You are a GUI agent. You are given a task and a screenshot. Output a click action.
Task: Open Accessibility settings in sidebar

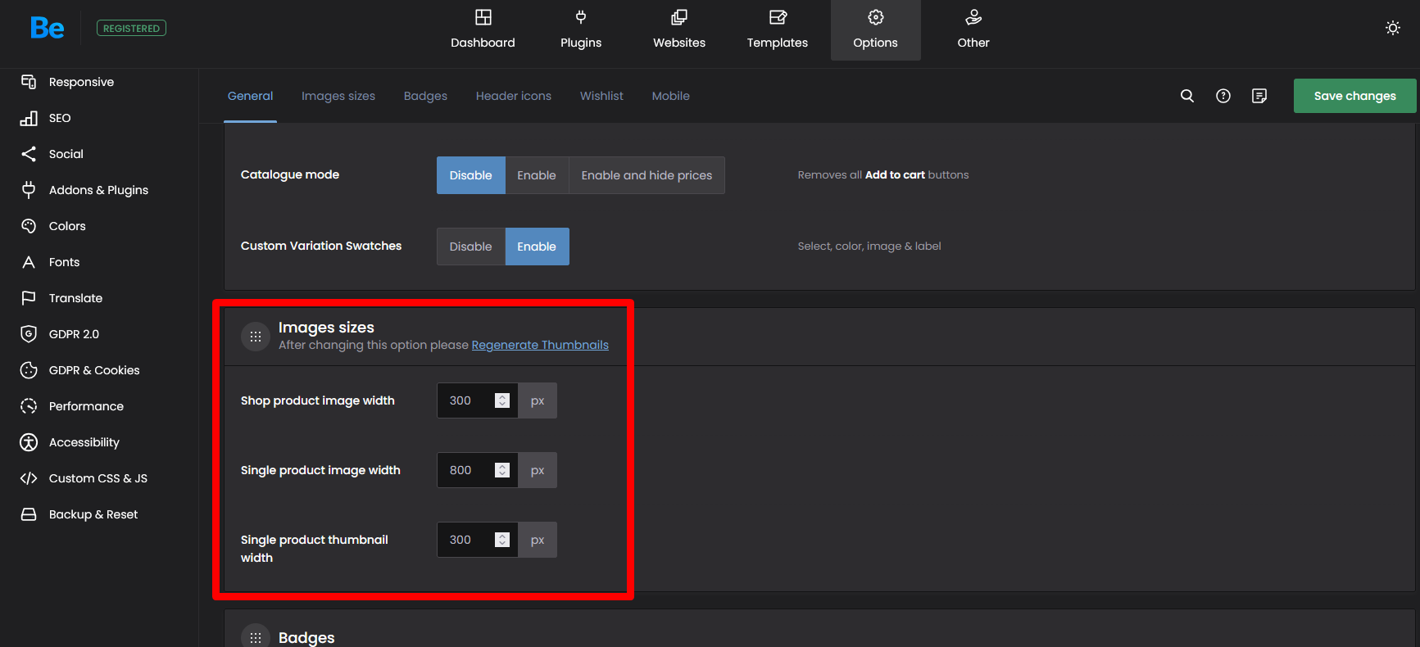coord(84,442)
